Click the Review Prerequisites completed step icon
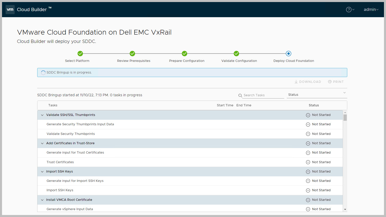386x217 pixels. pyautogui.click(x=132, y=54)
